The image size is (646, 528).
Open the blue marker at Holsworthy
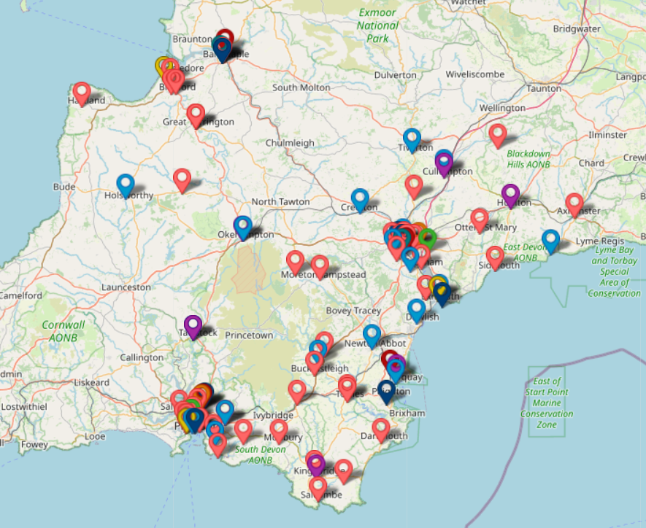pyautogui.click(x=126, y=185)
